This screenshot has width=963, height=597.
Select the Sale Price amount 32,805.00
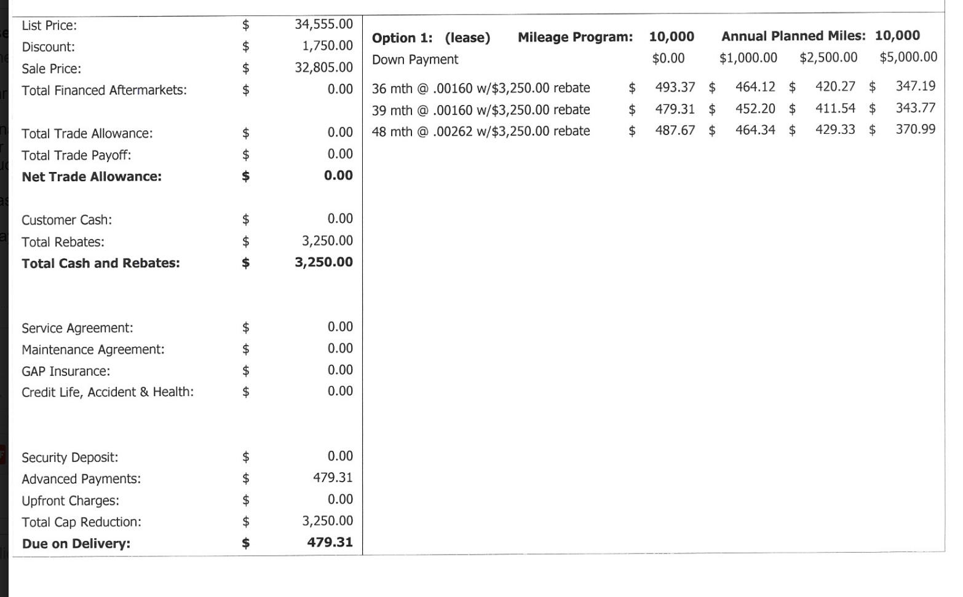tap(323, 68)
